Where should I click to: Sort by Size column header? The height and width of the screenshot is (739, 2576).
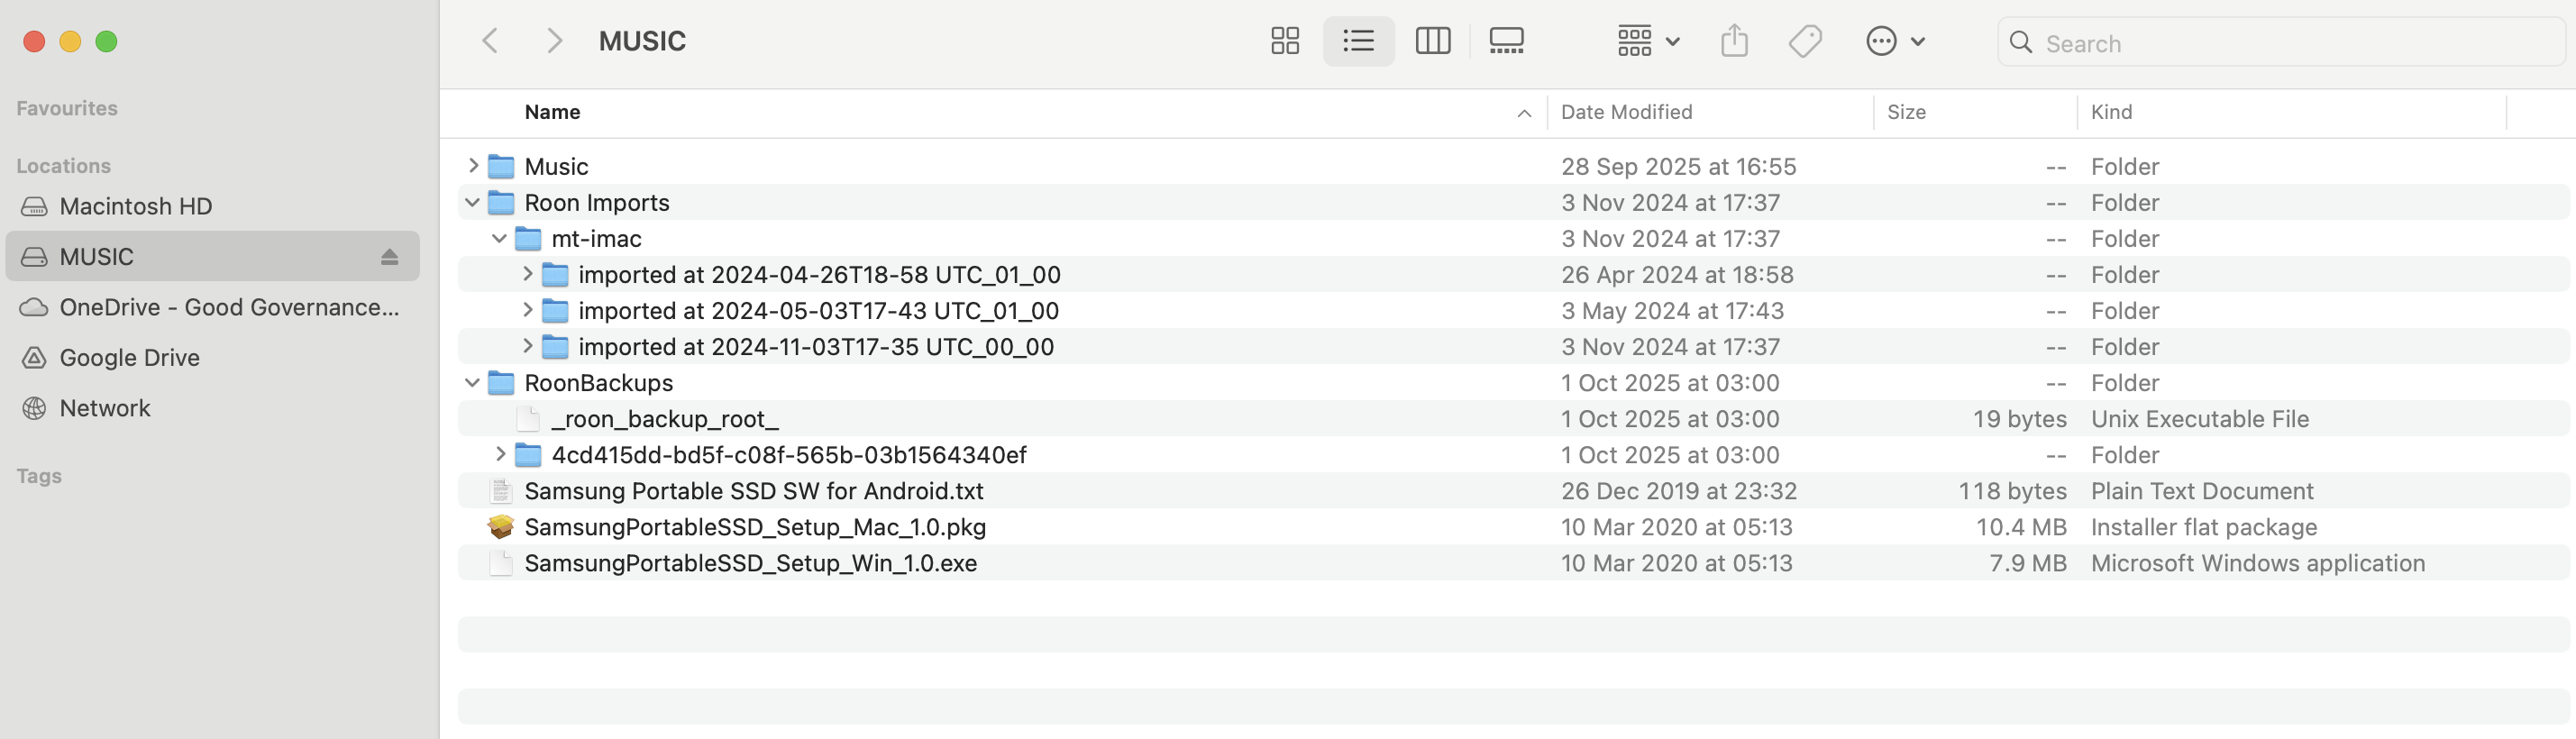coord(1905,112)
